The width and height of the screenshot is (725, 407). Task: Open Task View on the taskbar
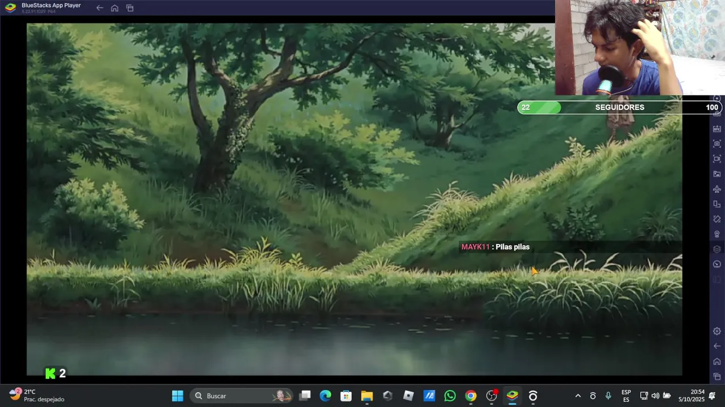(x=305, y=396)
